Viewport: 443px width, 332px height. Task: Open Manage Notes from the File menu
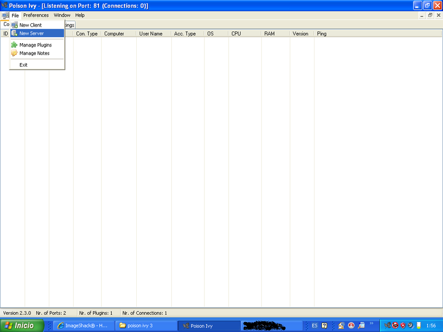(x=37, y=53)
